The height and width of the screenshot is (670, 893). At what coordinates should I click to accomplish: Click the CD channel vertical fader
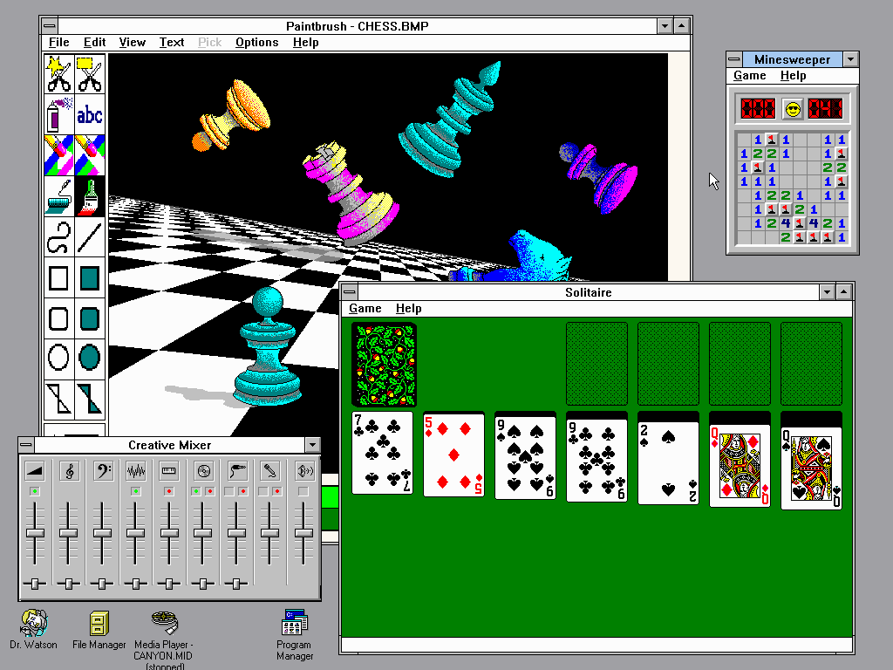pos(202,533)
